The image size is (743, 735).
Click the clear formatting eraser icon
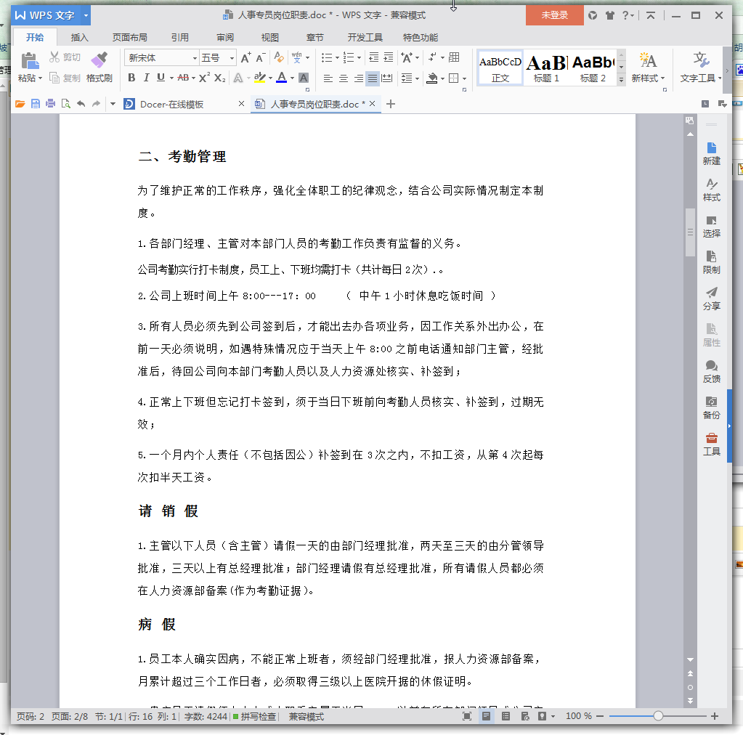click(279, 58)
